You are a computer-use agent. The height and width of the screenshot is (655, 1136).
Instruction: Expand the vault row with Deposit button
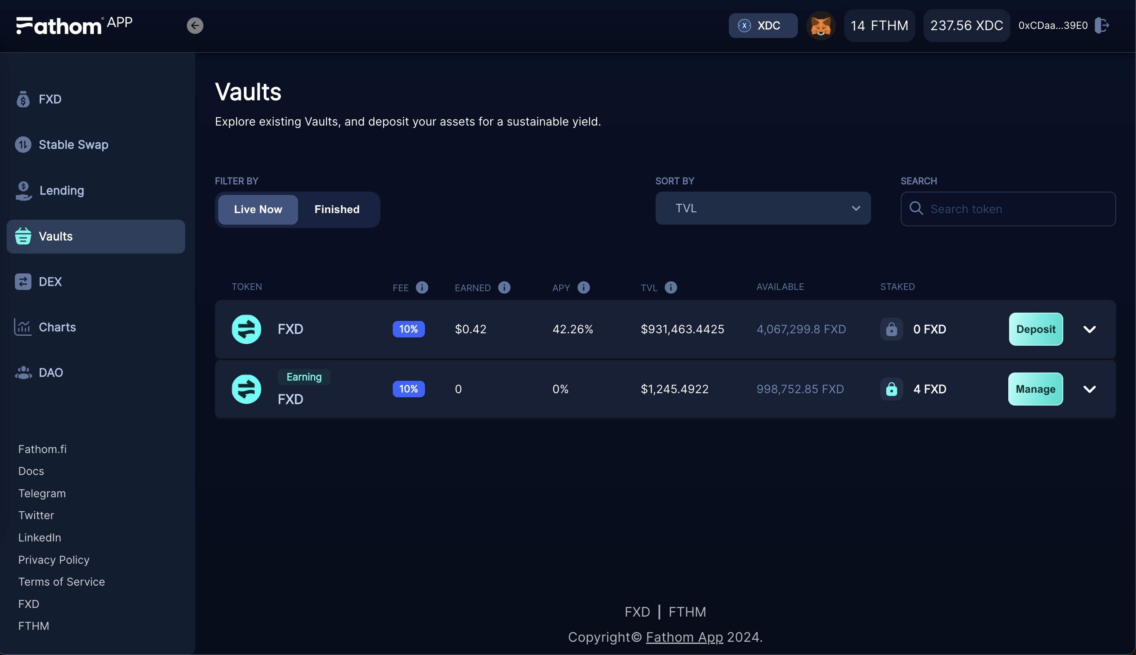point(1089,329)
